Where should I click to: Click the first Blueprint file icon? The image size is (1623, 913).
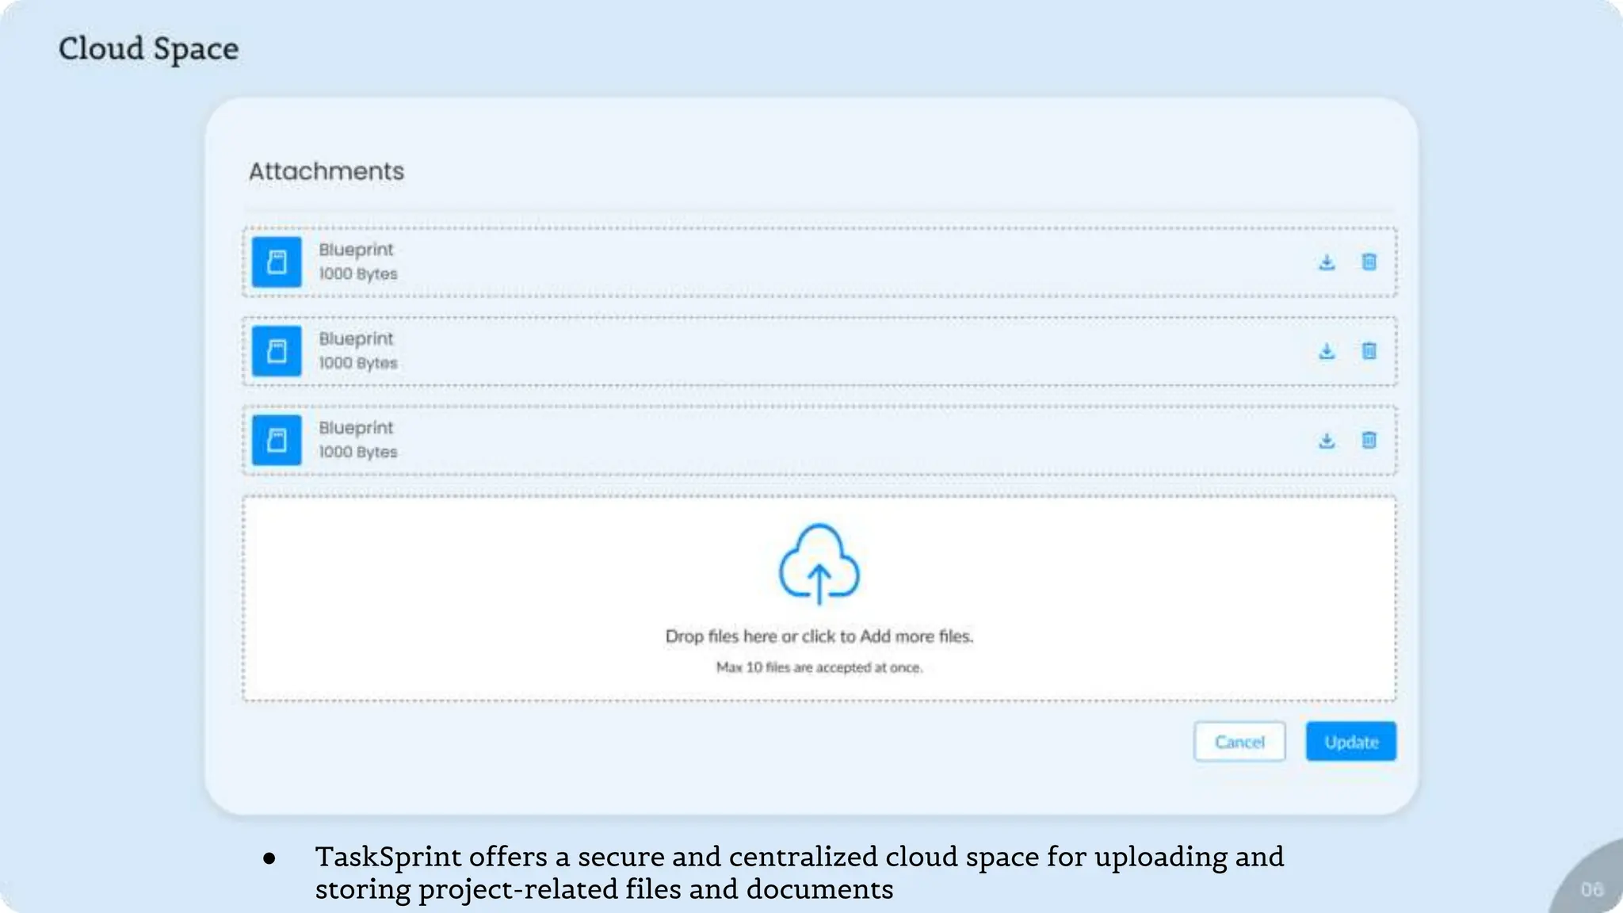tap(277, 262)
